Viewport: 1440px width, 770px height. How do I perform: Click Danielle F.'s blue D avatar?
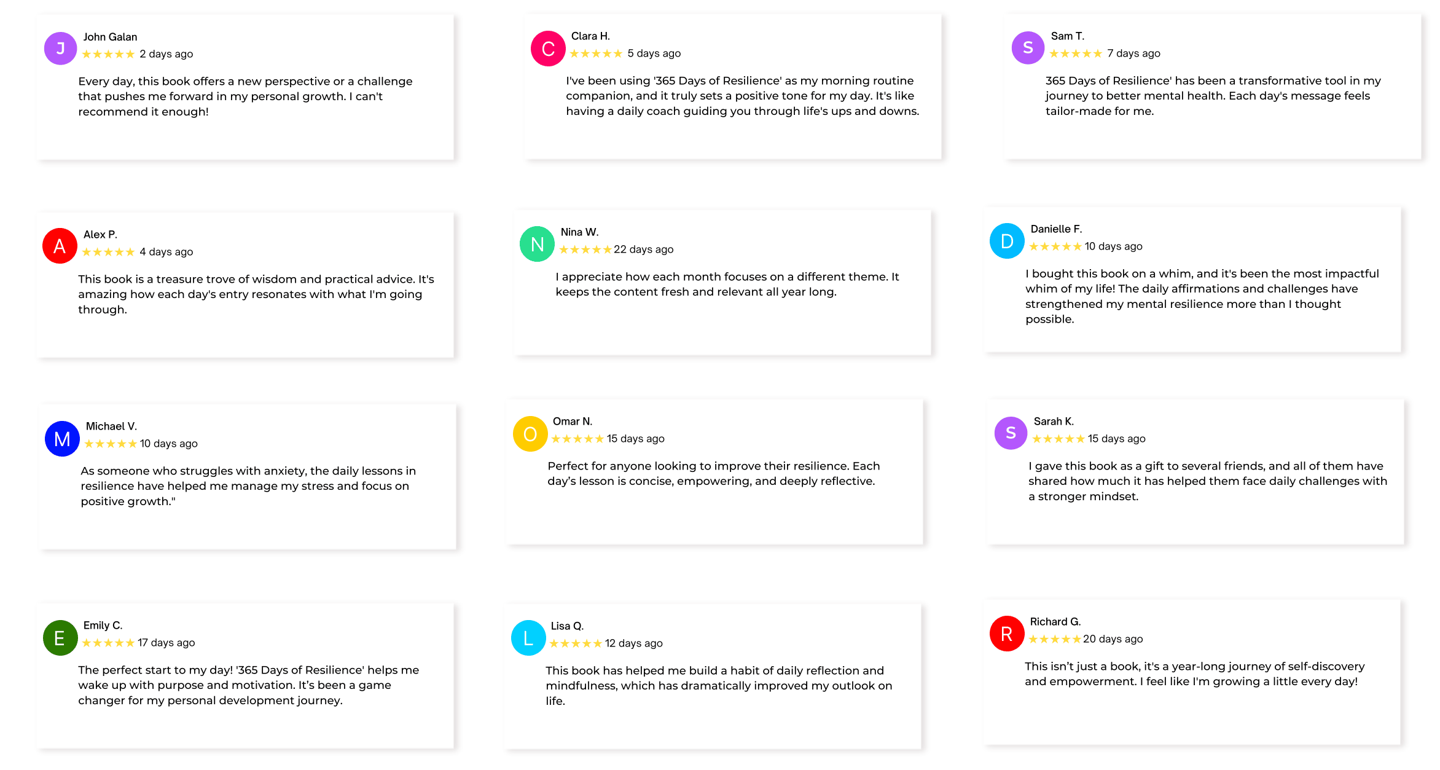[x=1007, y=241]
